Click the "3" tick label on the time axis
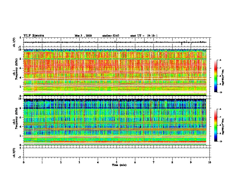 [79, 162]
